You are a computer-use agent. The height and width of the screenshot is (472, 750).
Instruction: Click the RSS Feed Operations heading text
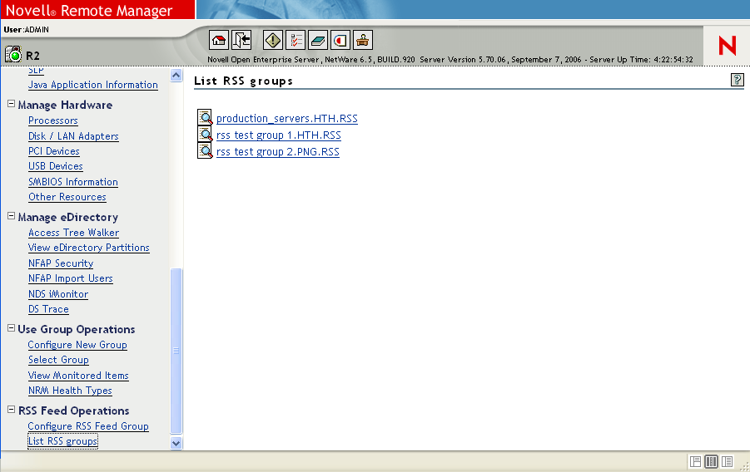click(73, 411)
